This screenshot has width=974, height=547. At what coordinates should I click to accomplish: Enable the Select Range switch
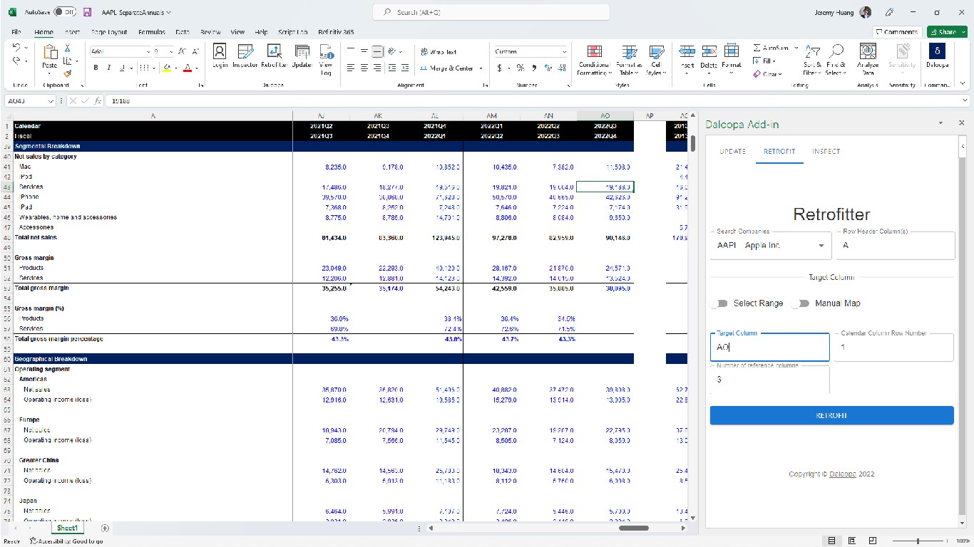click(719, 303)
